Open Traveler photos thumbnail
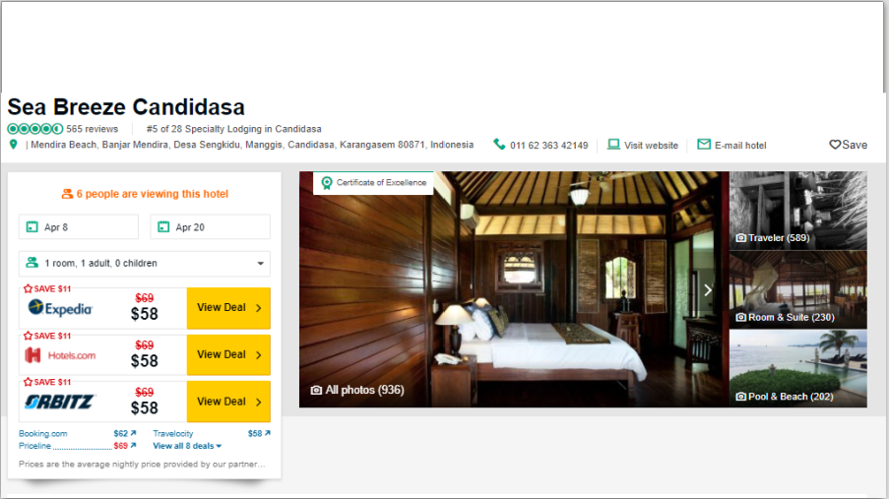889x499 pixels. 798,211
